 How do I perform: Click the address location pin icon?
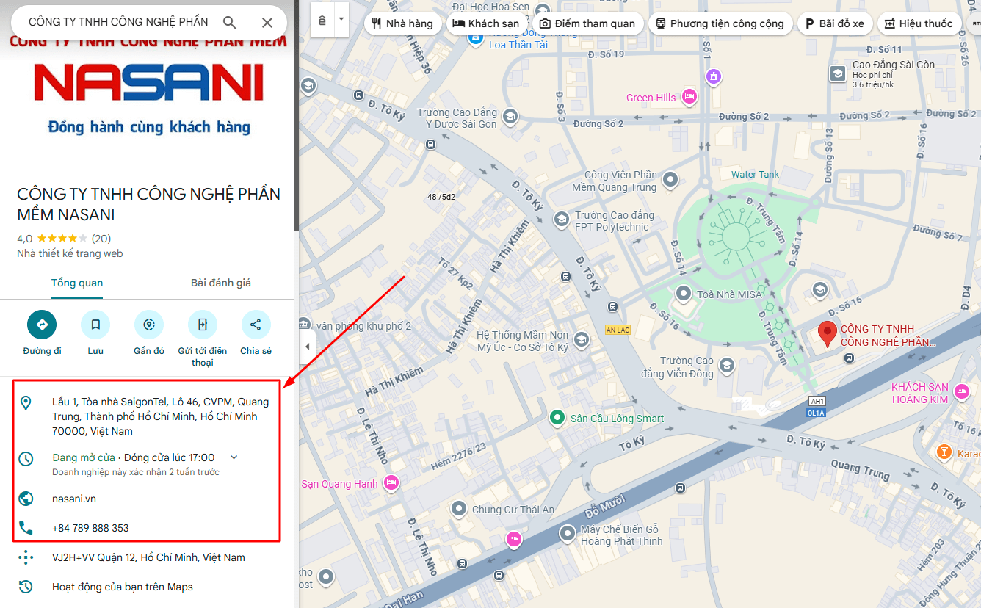click(26, 402)
